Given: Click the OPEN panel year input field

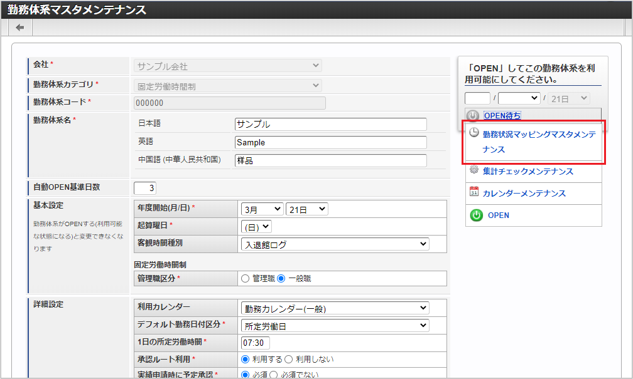Looking at the screenshot, I should (477, 98).
